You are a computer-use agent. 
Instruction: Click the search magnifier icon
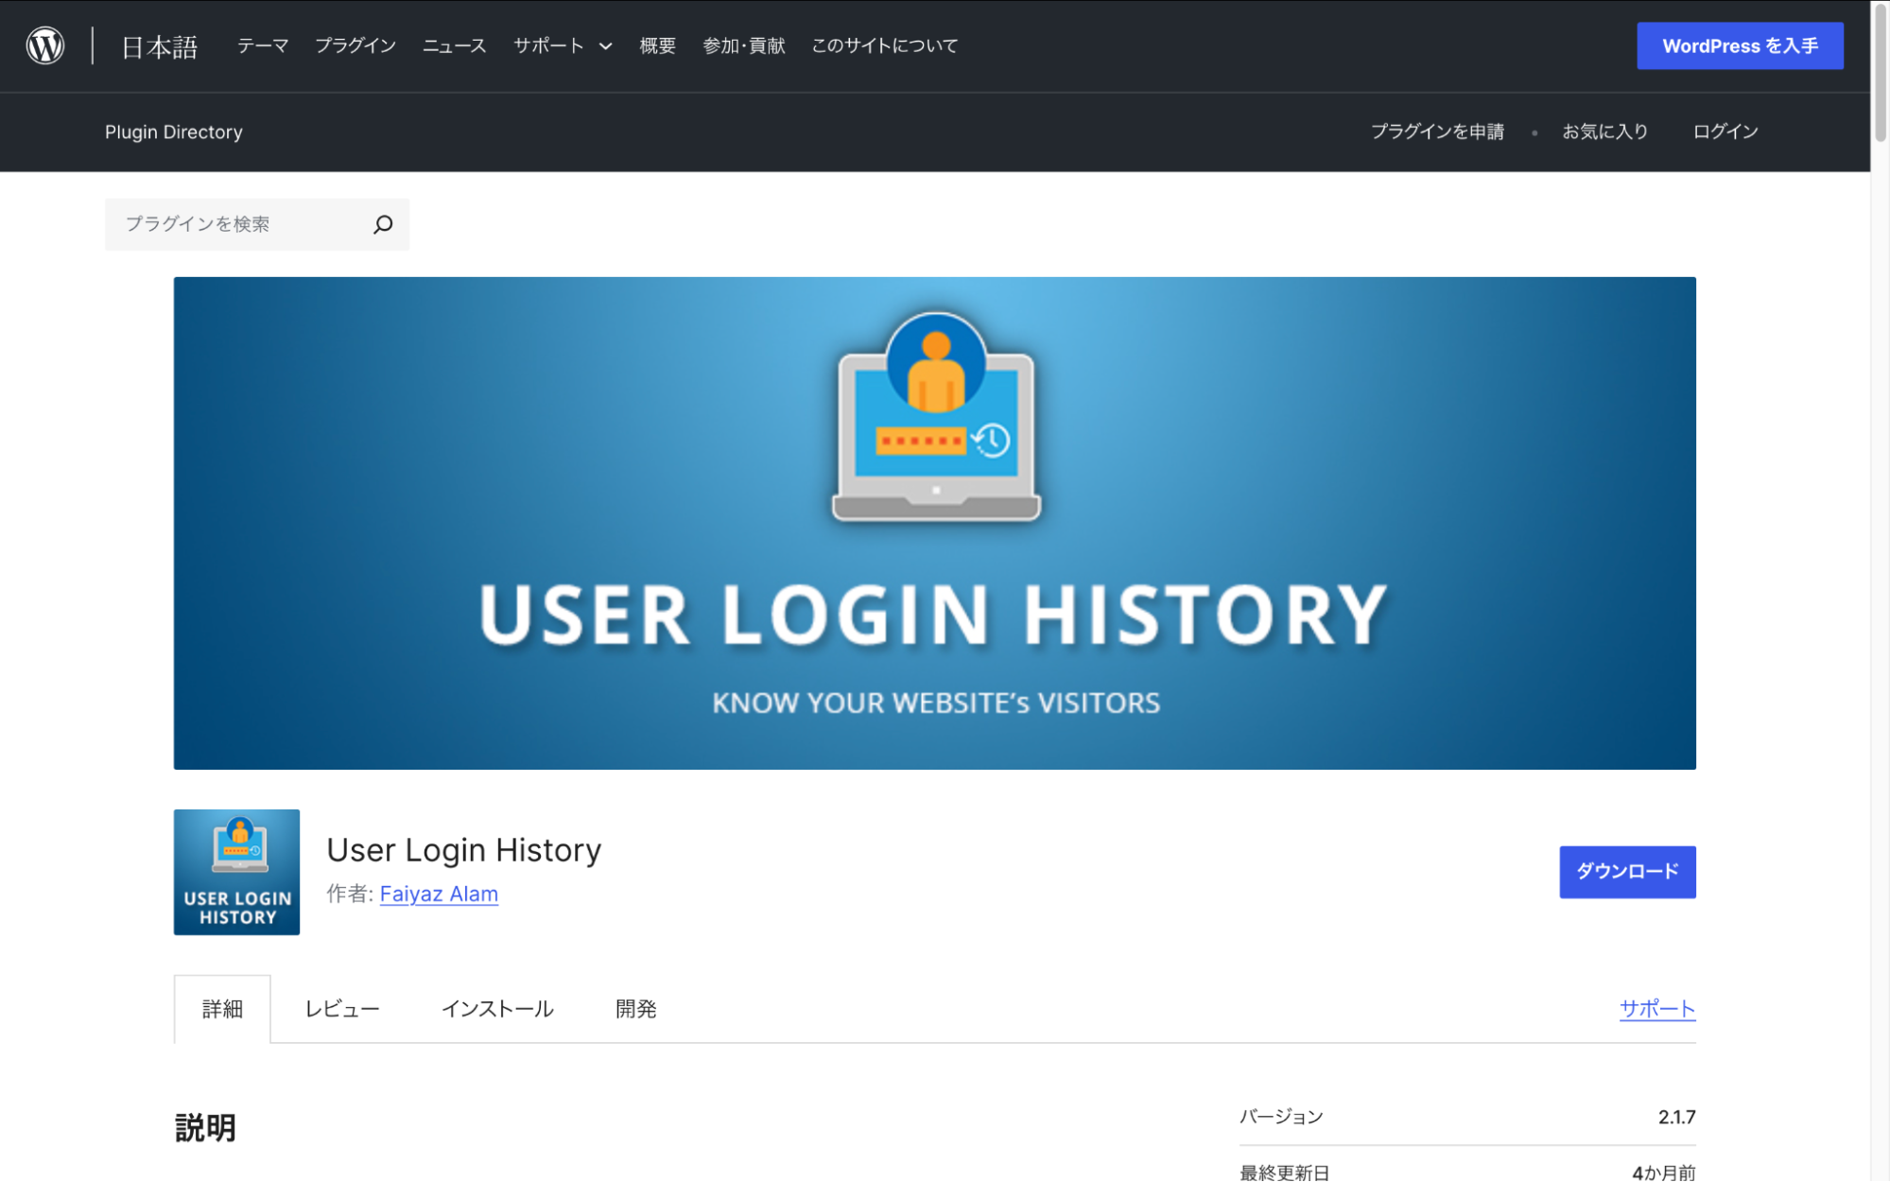click(383, 224)
